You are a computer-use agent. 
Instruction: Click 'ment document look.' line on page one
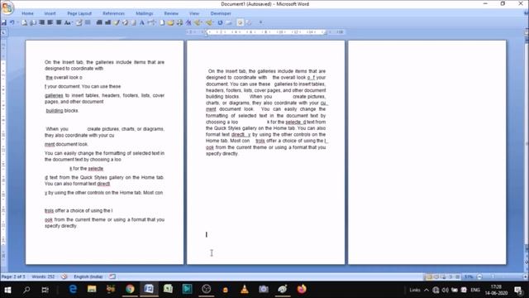pos(66,144)
